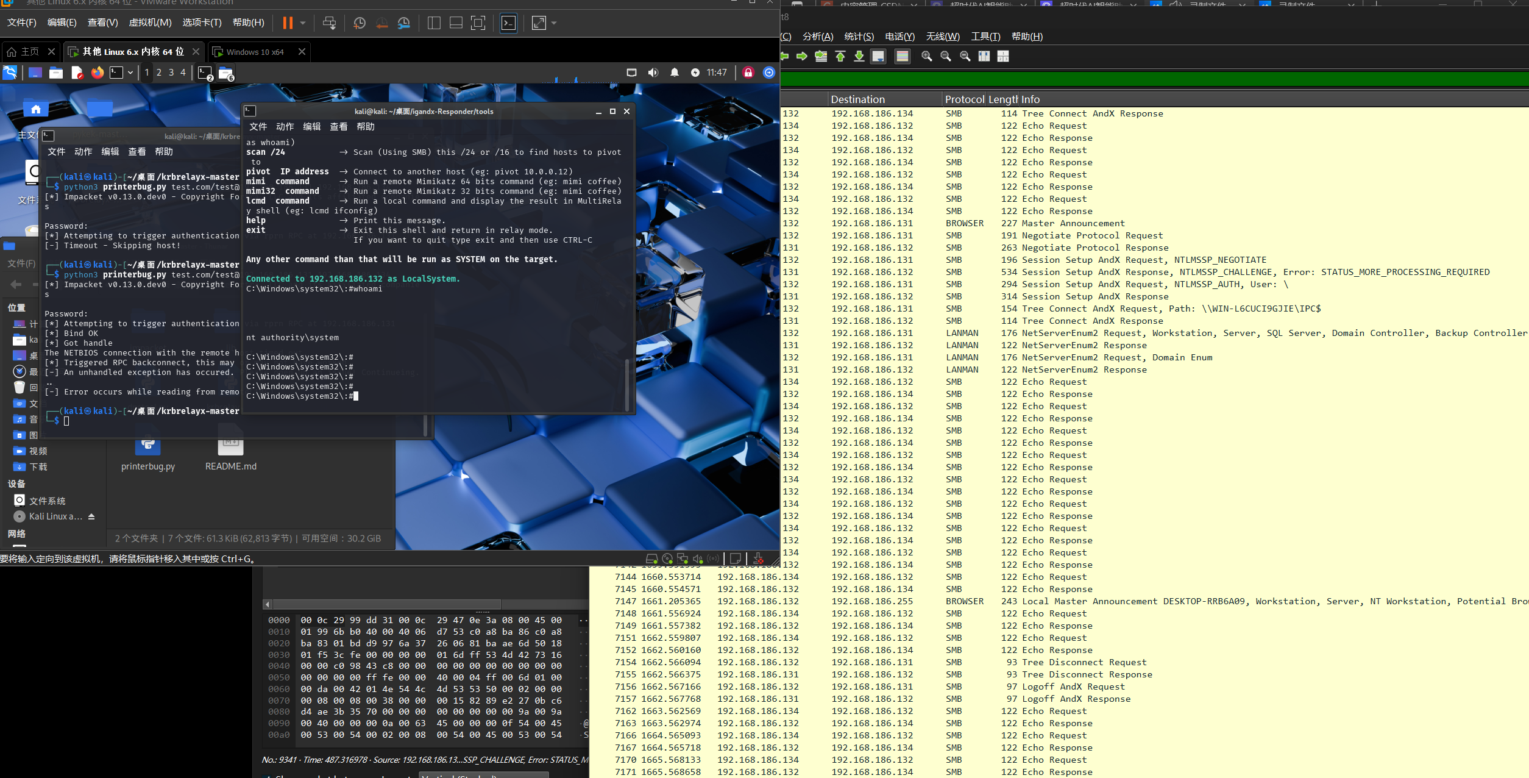Image resolution: width=1529 pixels, height=778 pixels.
Task: Open Wireshark 统计(S) menu
Action: 859,37
